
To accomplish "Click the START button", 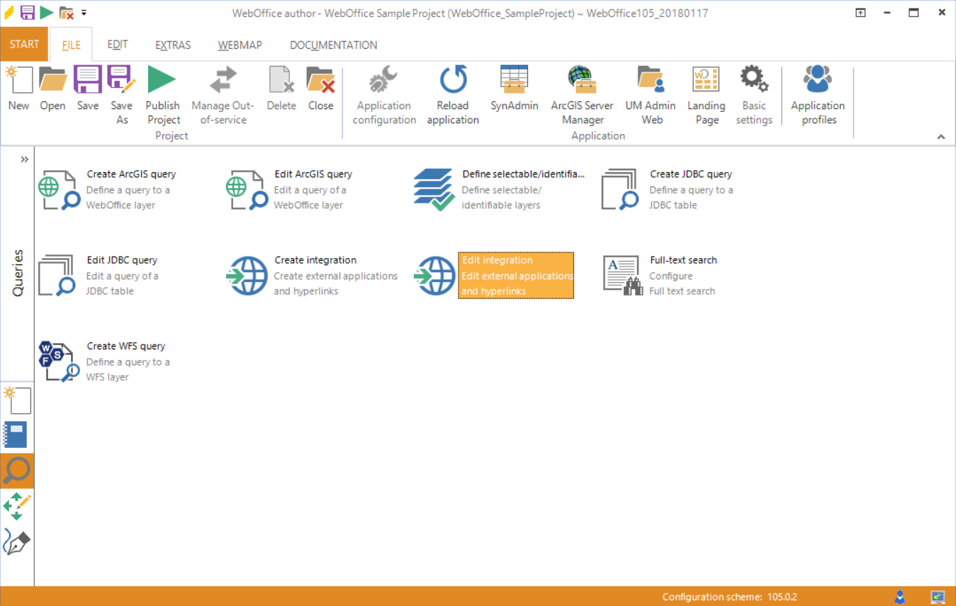I will 24,45.
